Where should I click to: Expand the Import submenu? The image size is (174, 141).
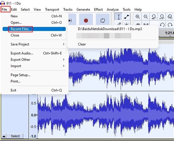(34, 66)
